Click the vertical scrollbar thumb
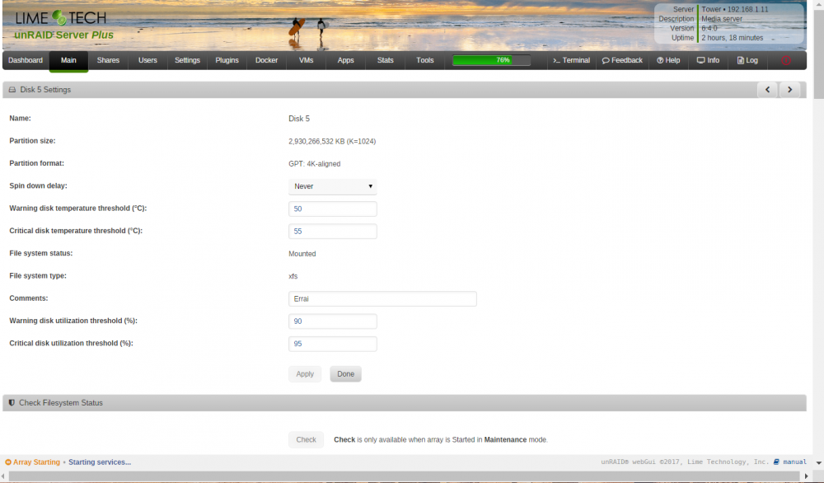Screen dimensions: 824x483 pyautogui.click(x=819, y=53)
